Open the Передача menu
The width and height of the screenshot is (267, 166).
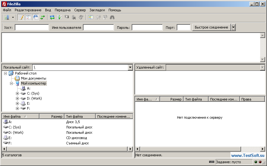[x=63, y=10]
